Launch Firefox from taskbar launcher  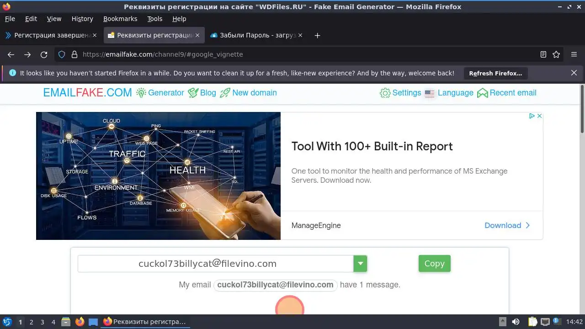(80, 322)
